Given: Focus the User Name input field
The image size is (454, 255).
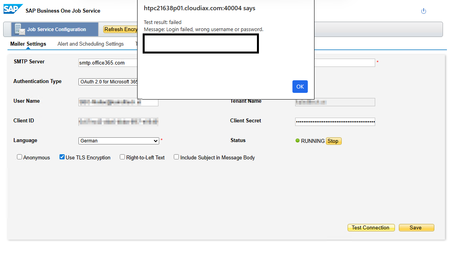Looking at the screenshot, I should 118,102.
